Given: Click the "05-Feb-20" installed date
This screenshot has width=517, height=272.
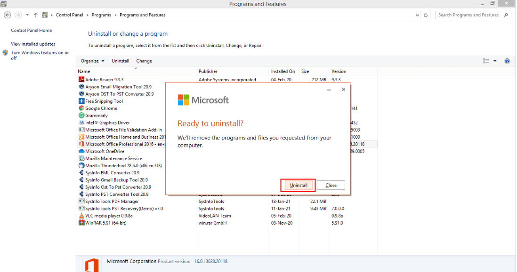Looking at the screenshot, I should 281,216.
